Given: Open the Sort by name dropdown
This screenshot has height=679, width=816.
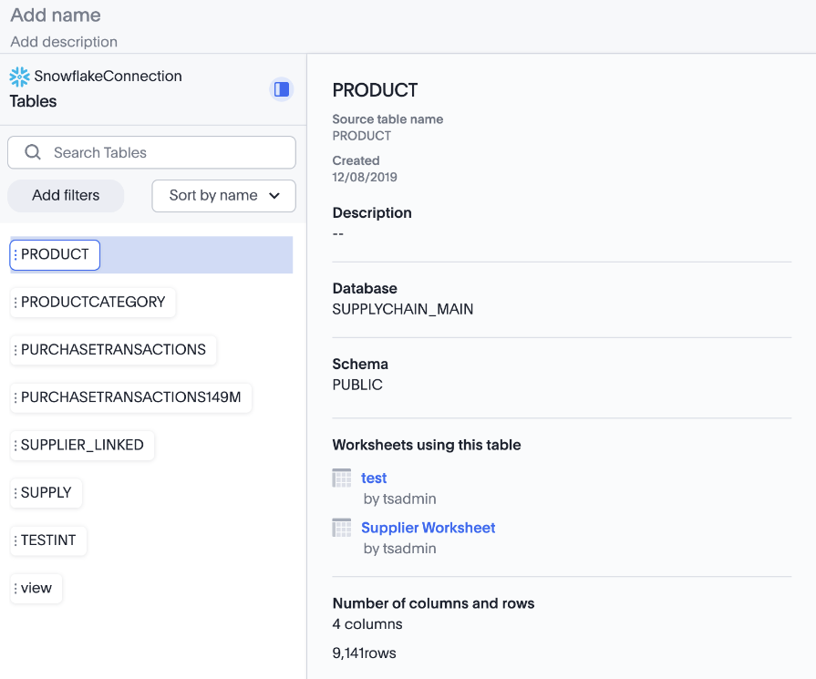Looking at the screenshot, I should 223,196.
